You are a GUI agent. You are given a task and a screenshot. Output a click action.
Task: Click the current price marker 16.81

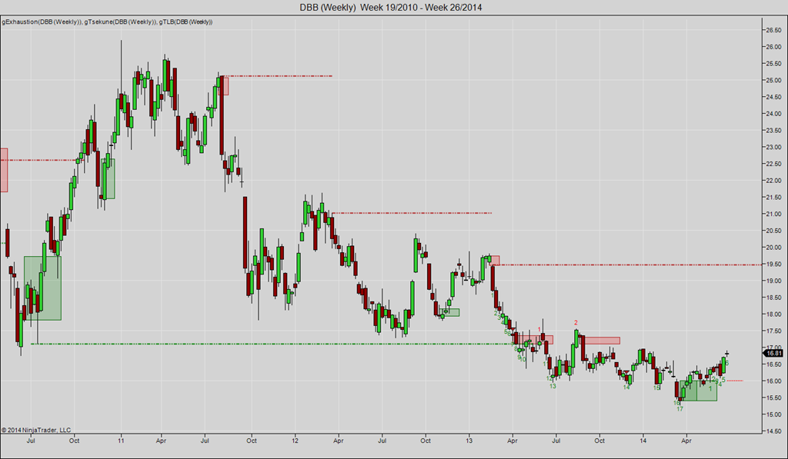coord(773,353)
